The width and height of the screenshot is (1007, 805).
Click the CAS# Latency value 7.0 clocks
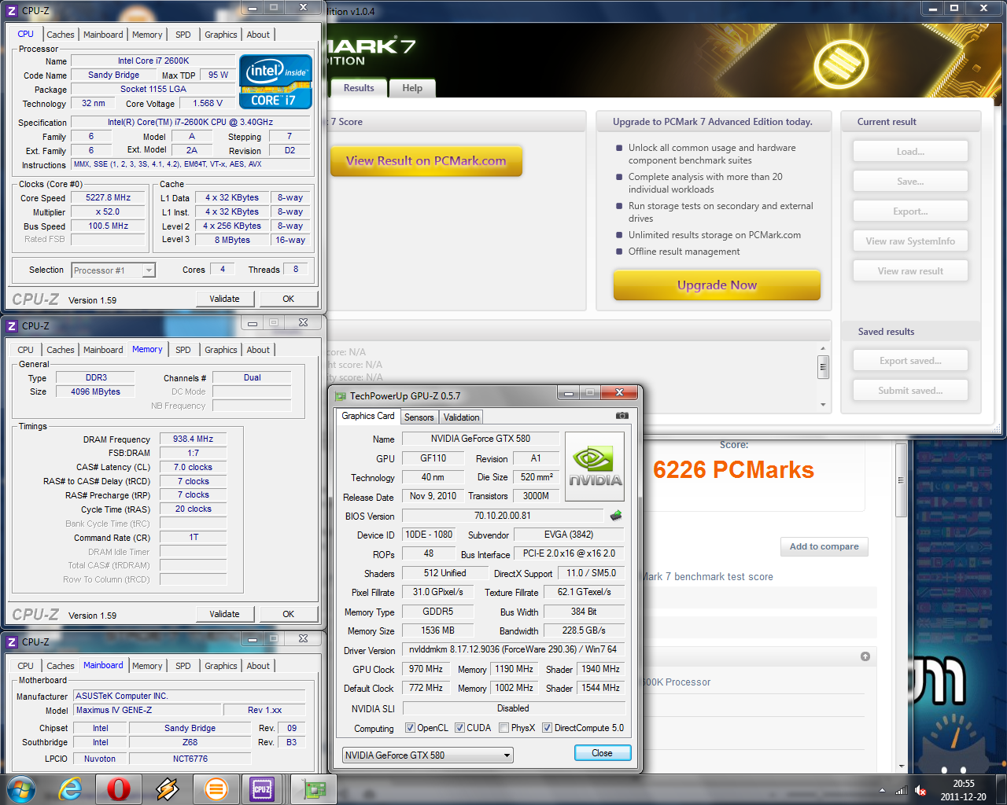click(x=193, y=467)
